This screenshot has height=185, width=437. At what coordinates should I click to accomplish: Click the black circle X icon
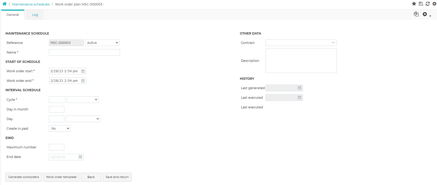tap(425, 14)
